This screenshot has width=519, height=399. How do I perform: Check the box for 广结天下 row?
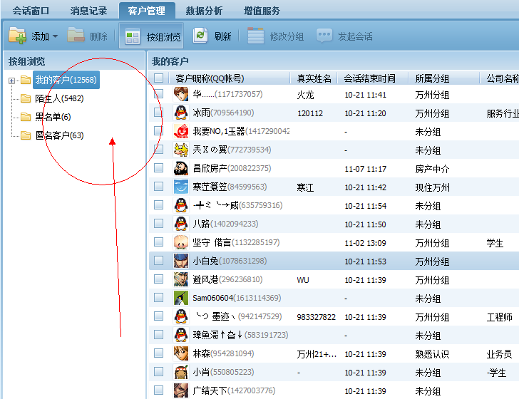click(x=158, y=390)
